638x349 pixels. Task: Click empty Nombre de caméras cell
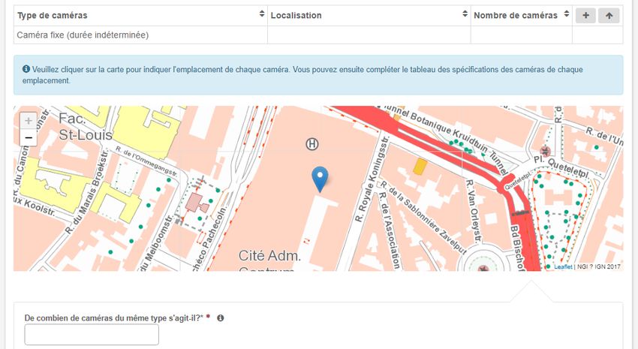(521, 35)
